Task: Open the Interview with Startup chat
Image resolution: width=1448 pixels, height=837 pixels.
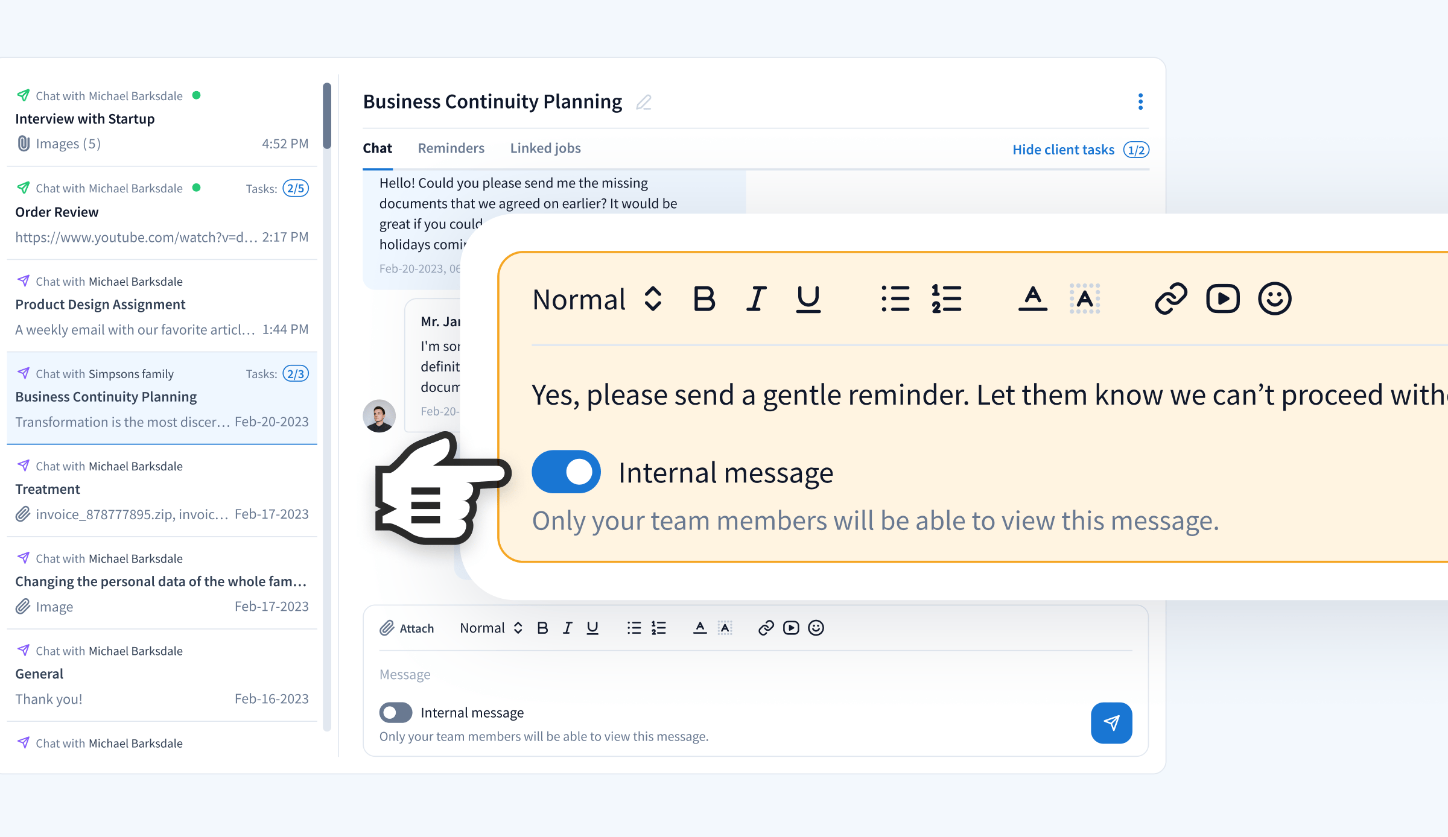Action: click(x=162, y=120)
